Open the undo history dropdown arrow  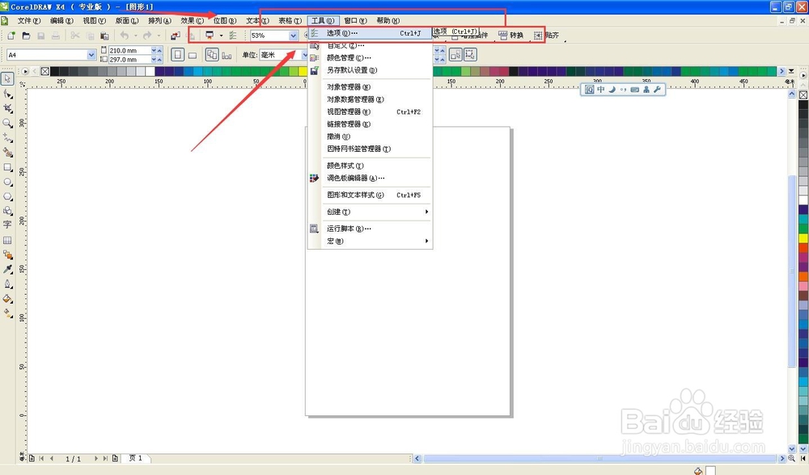(x=136, y=36)
